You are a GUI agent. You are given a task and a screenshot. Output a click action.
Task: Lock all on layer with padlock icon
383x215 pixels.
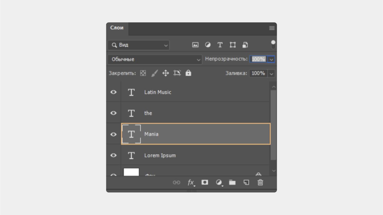pyautogui.click(x=188, y=73)
